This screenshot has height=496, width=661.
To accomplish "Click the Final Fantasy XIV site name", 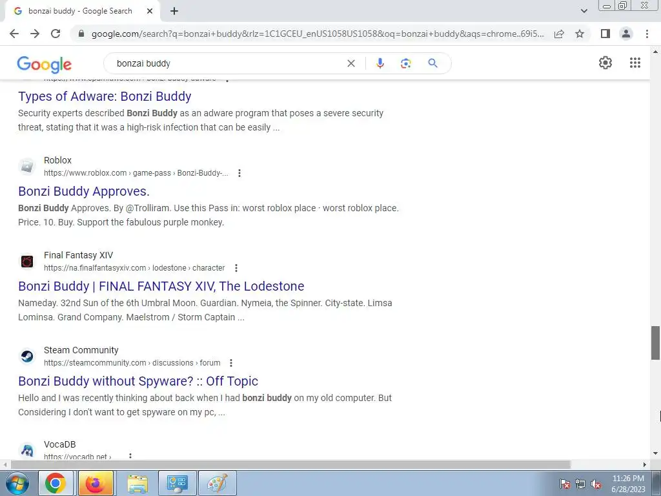I will [x=78, y=255].
